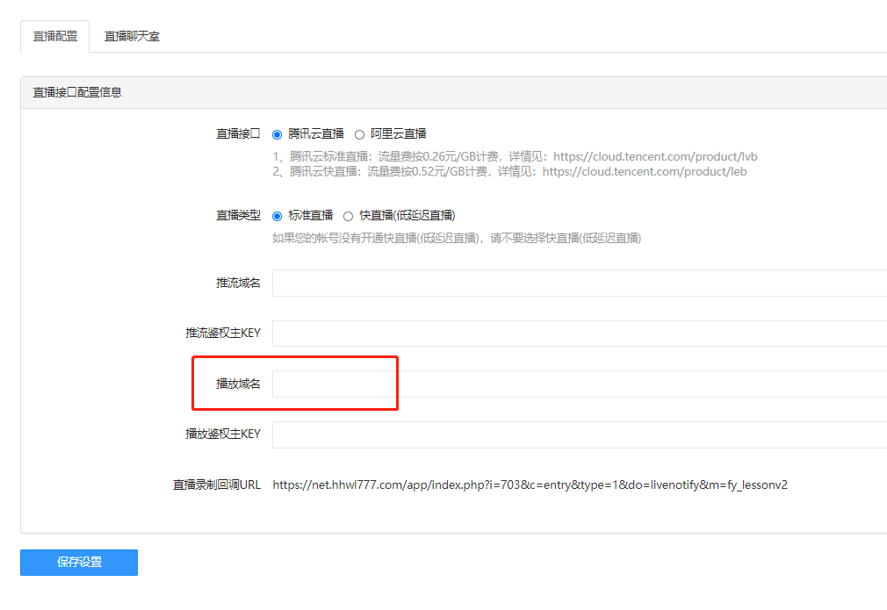887x610 pixels.
Task: Open the 直播聊天室 tab
Action: (x=132, y=36)
